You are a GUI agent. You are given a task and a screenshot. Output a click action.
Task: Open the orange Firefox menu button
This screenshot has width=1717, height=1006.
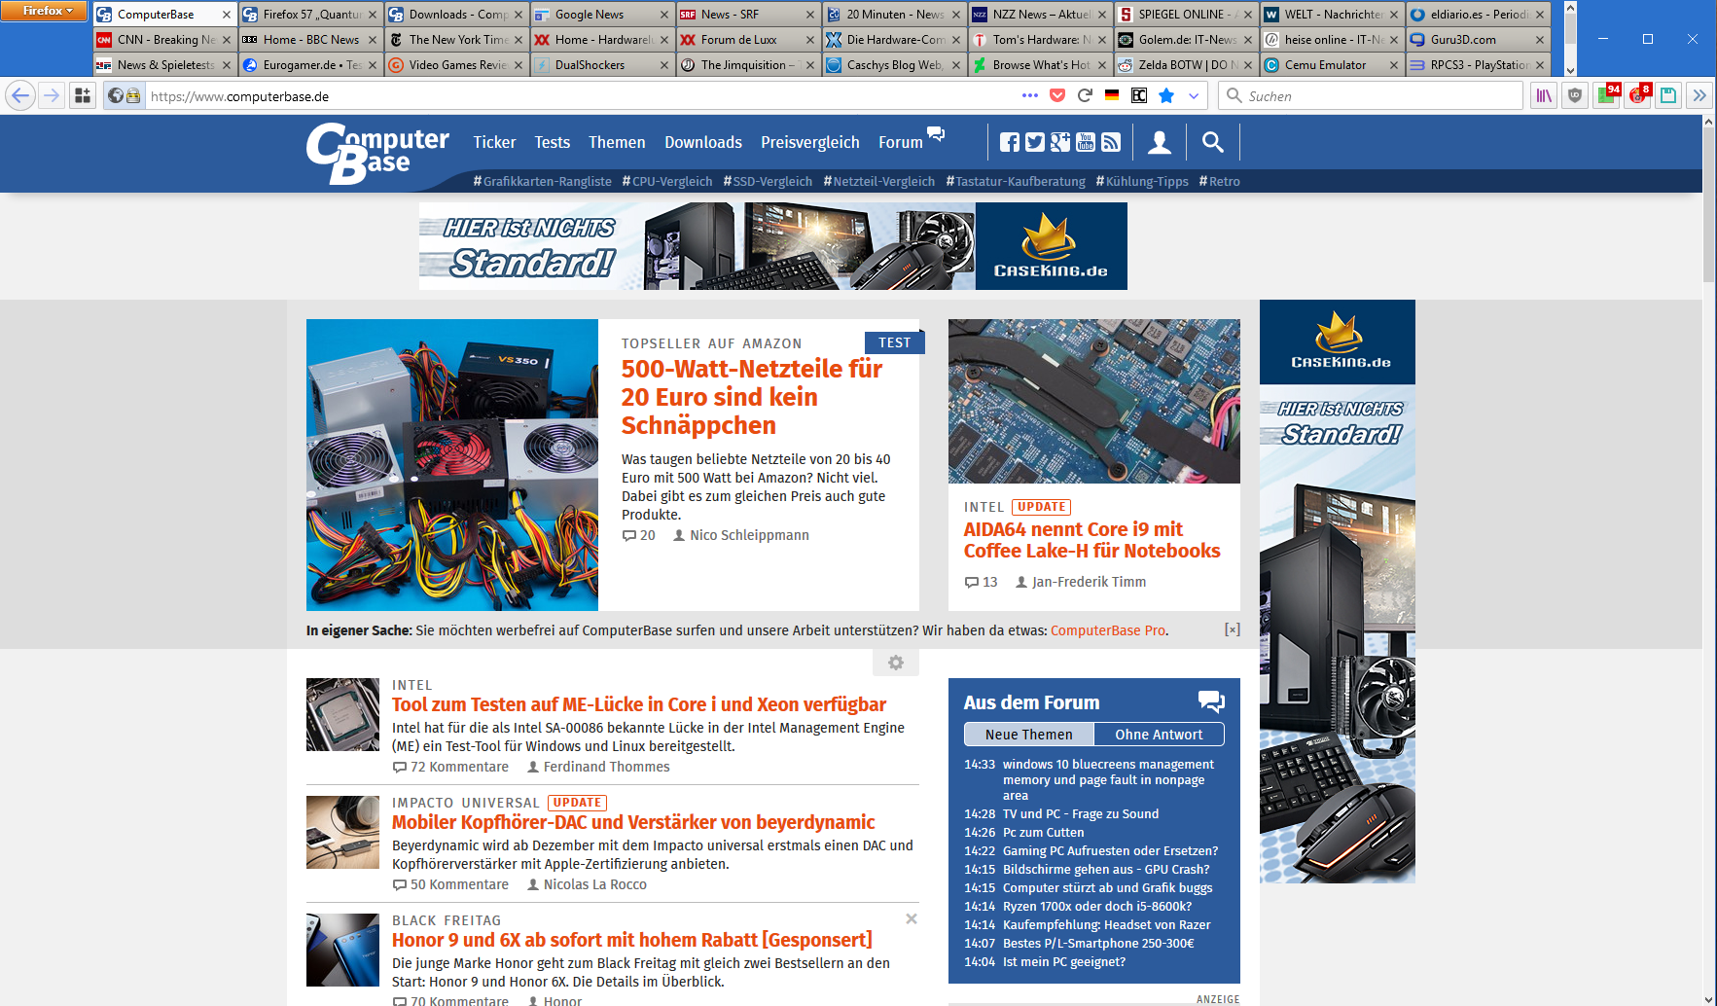tap(45, 11)
